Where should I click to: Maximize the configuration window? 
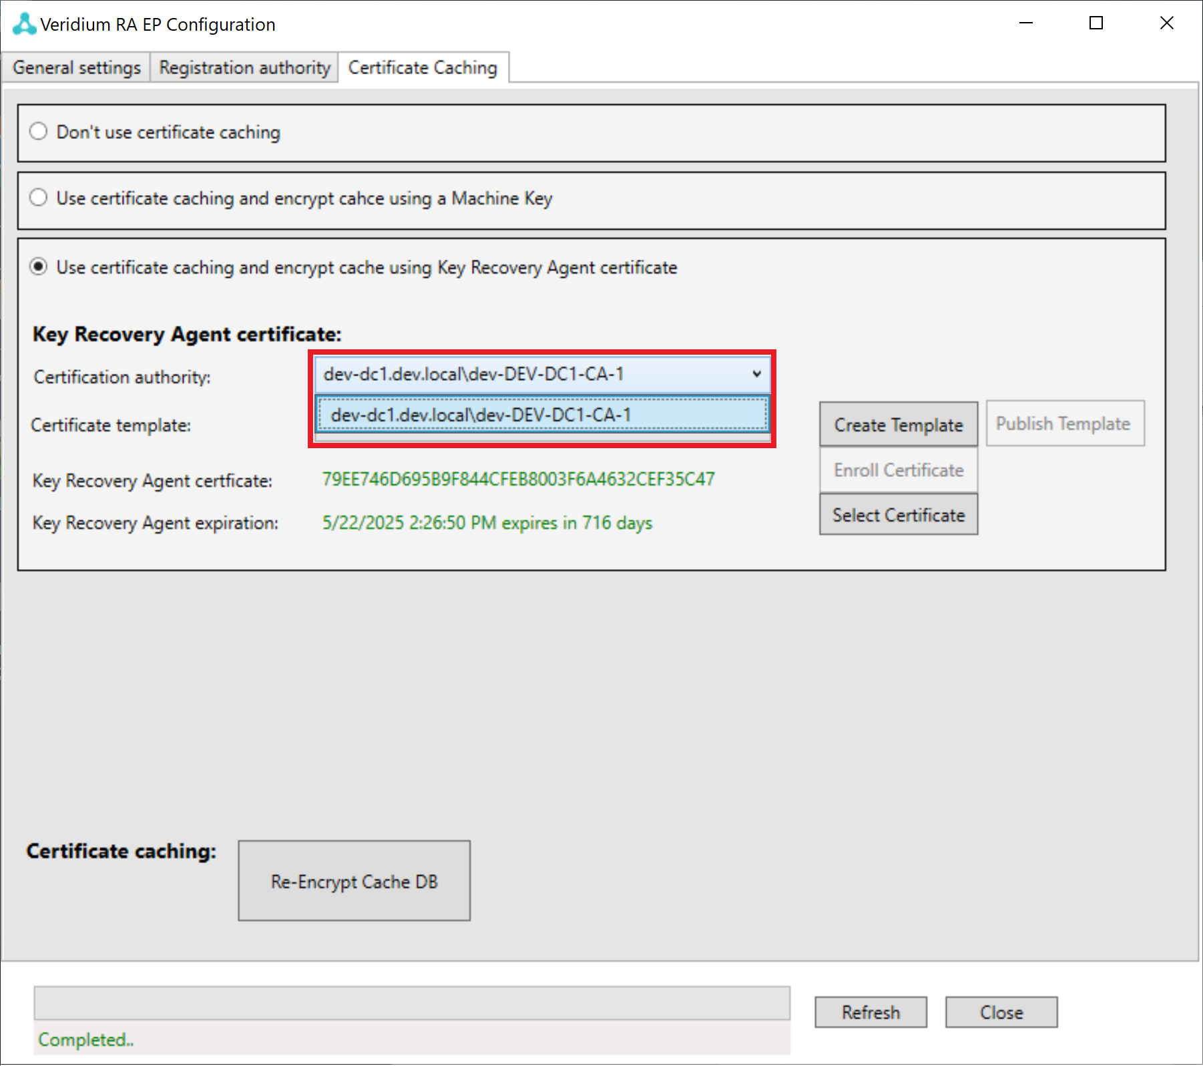point(1096,23)
